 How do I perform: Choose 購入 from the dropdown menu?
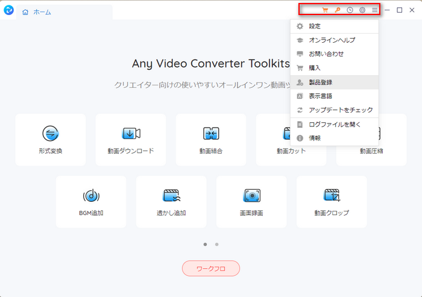tap(335, 68)
